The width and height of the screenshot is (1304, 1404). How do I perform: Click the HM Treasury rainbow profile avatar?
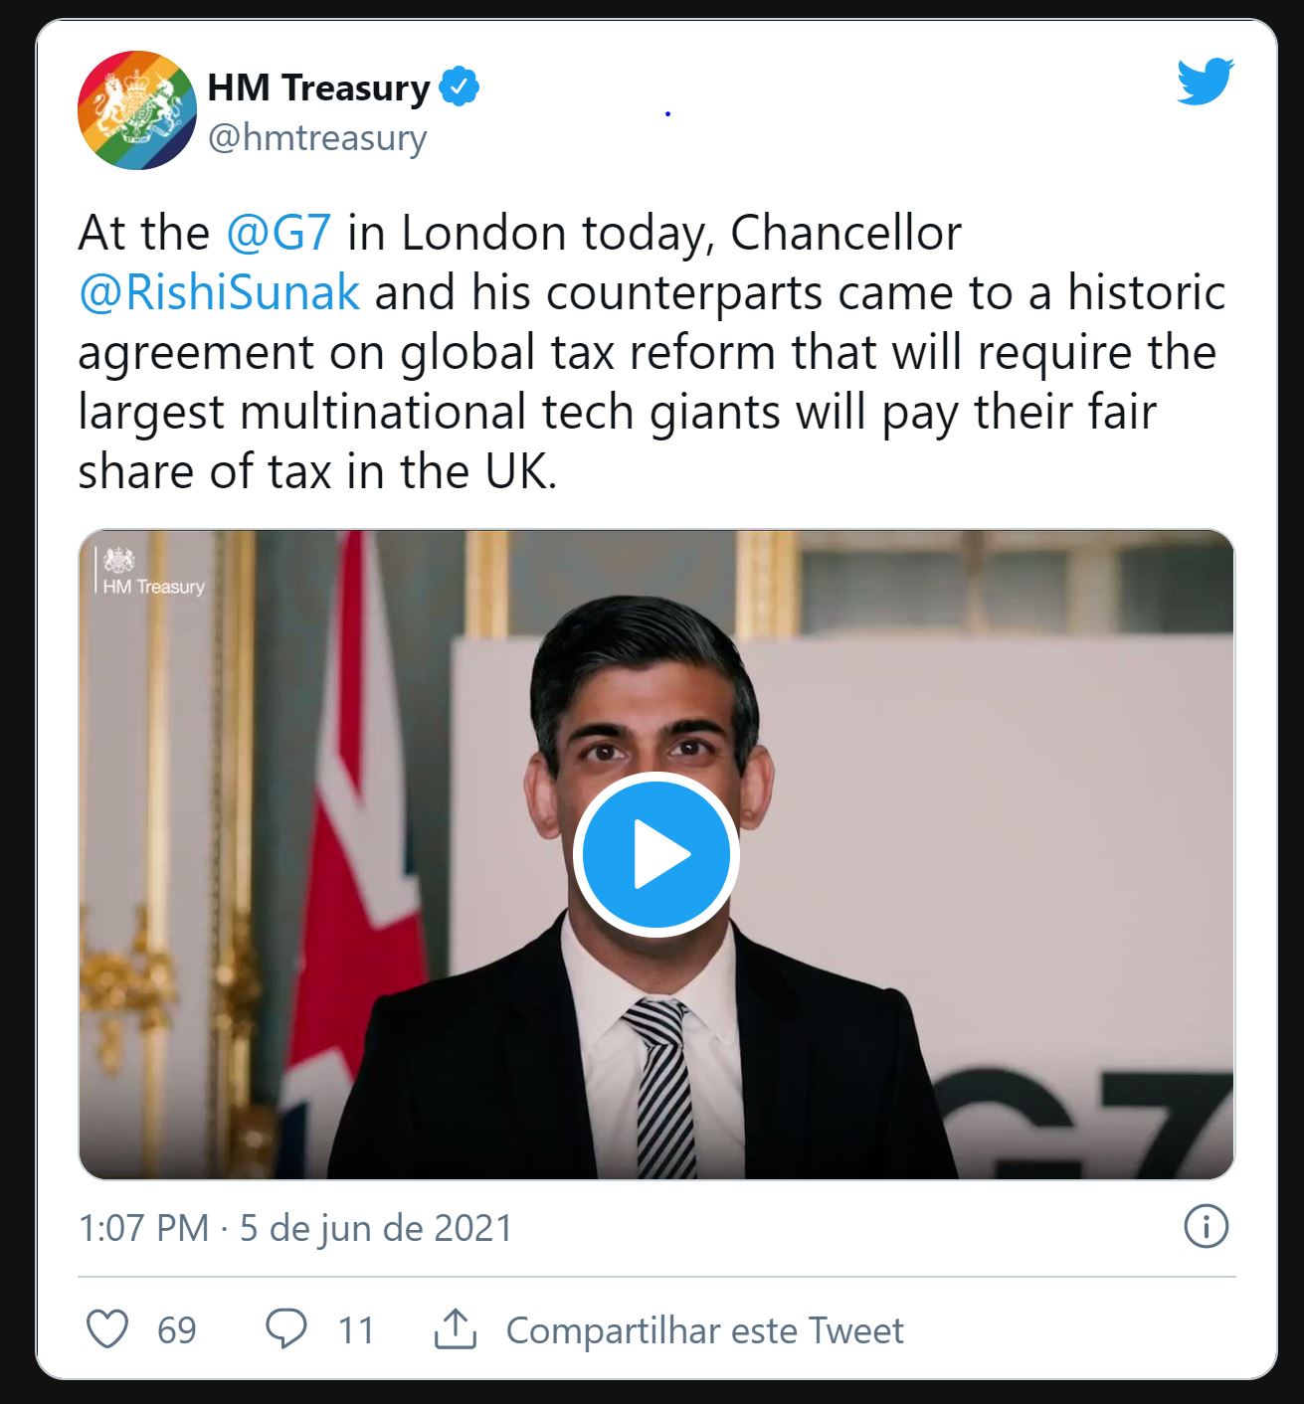click(x=137, y=110)
